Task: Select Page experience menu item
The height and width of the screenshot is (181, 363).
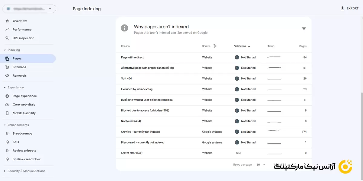Action: [25, 96]
